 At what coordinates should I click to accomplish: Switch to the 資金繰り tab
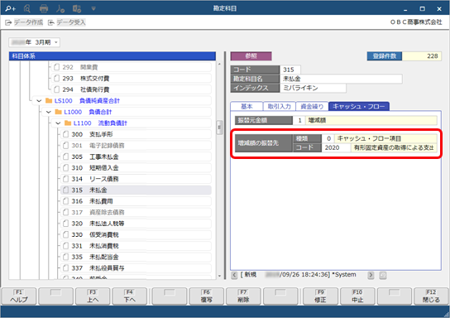312,106
